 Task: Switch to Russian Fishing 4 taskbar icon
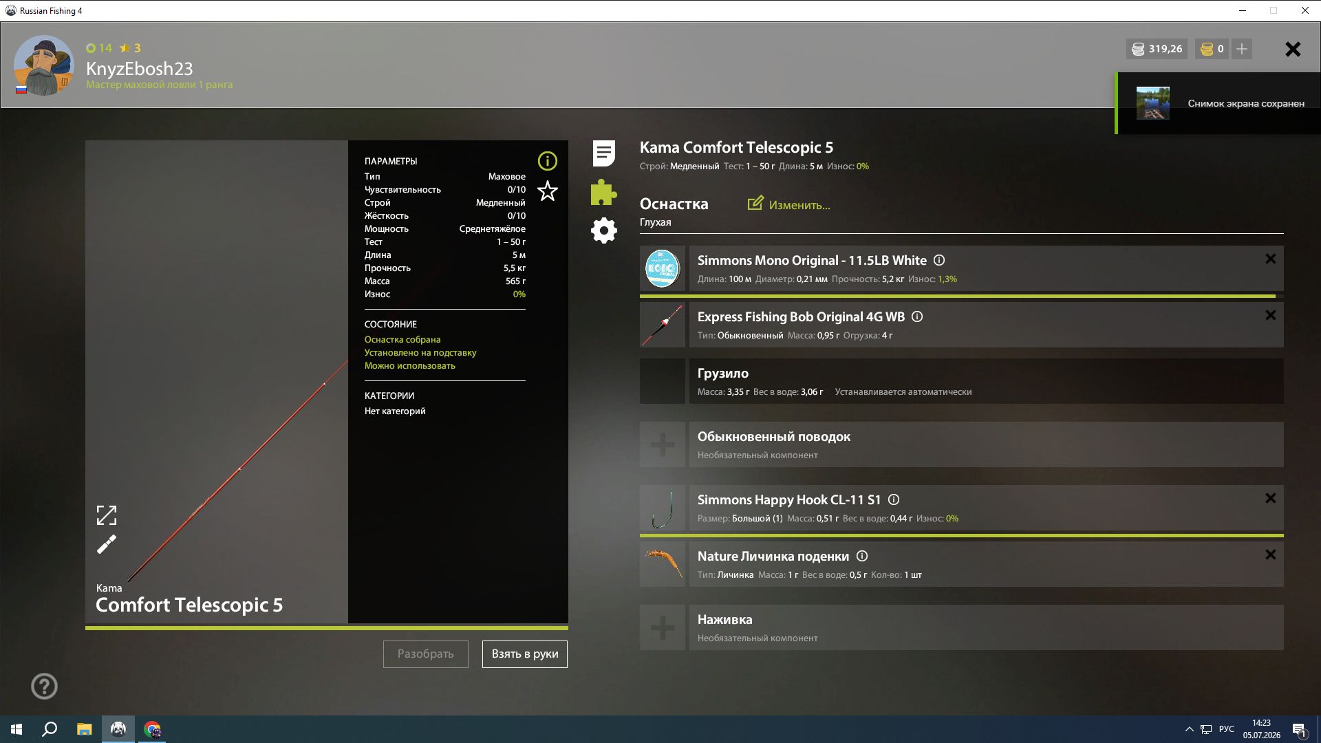coord(118,729)
